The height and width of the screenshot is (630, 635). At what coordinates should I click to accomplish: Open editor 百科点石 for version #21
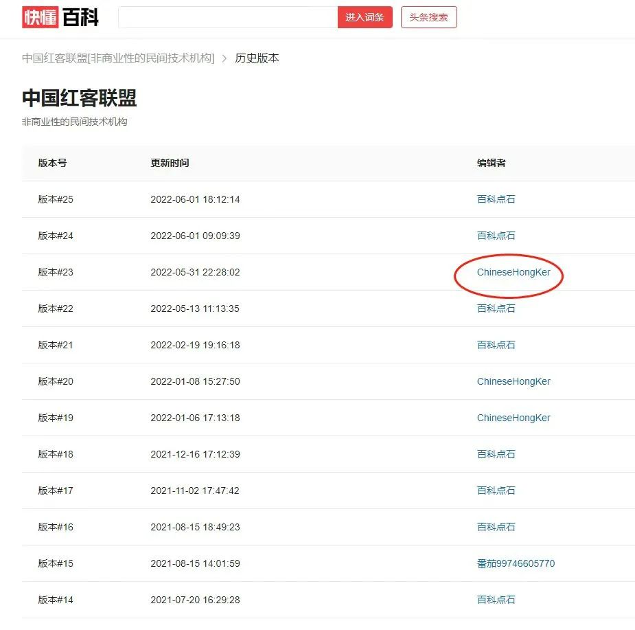[x=496, y=345]
